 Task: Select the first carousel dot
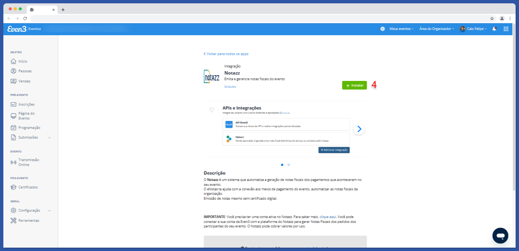click(x=282, y=165)
